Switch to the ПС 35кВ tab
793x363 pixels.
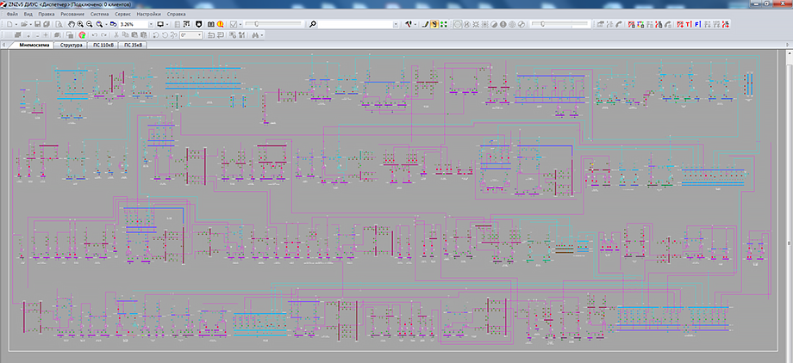(134, 45)
